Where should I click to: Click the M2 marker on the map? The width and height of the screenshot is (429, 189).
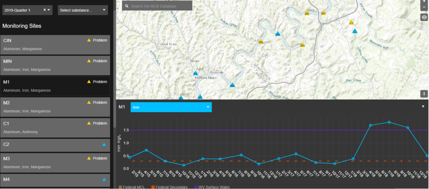click(x=307, y=13)
